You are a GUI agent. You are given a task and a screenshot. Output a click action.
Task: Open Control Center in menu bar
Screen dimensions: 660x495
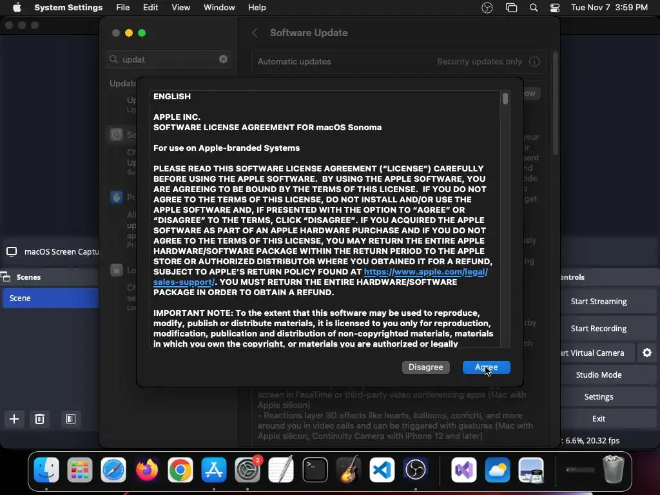pos(555,8)
